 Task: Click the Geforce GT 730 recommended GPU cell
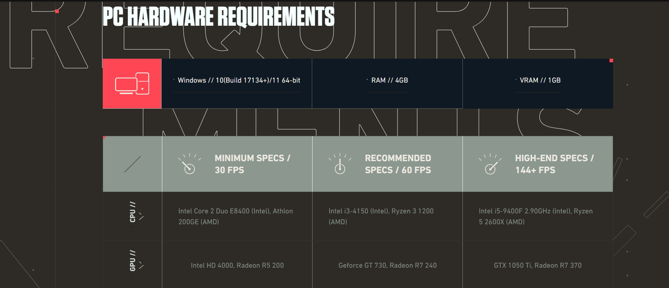[387, 266]
